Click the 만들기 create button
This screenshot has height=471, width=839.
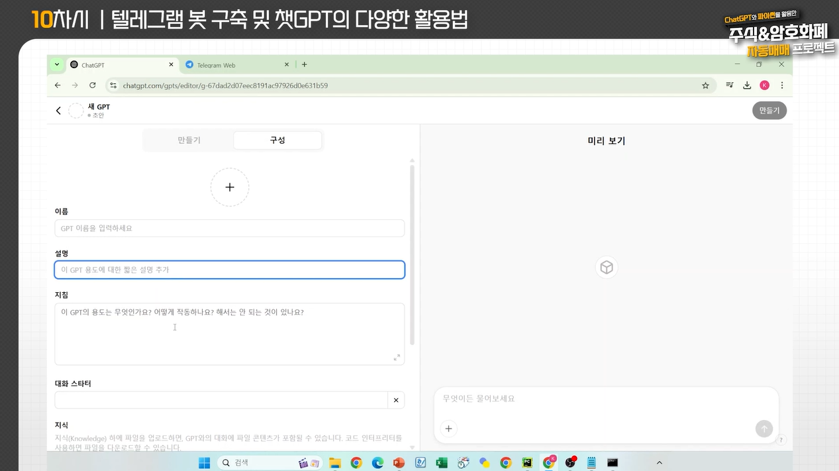(769, 111)
